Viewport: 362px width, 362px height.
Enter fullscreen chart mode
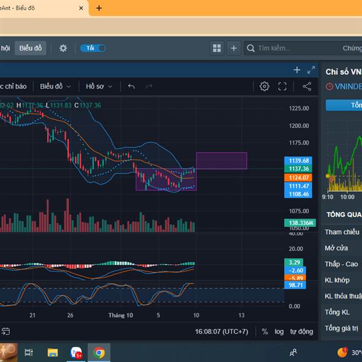[282, 86]
